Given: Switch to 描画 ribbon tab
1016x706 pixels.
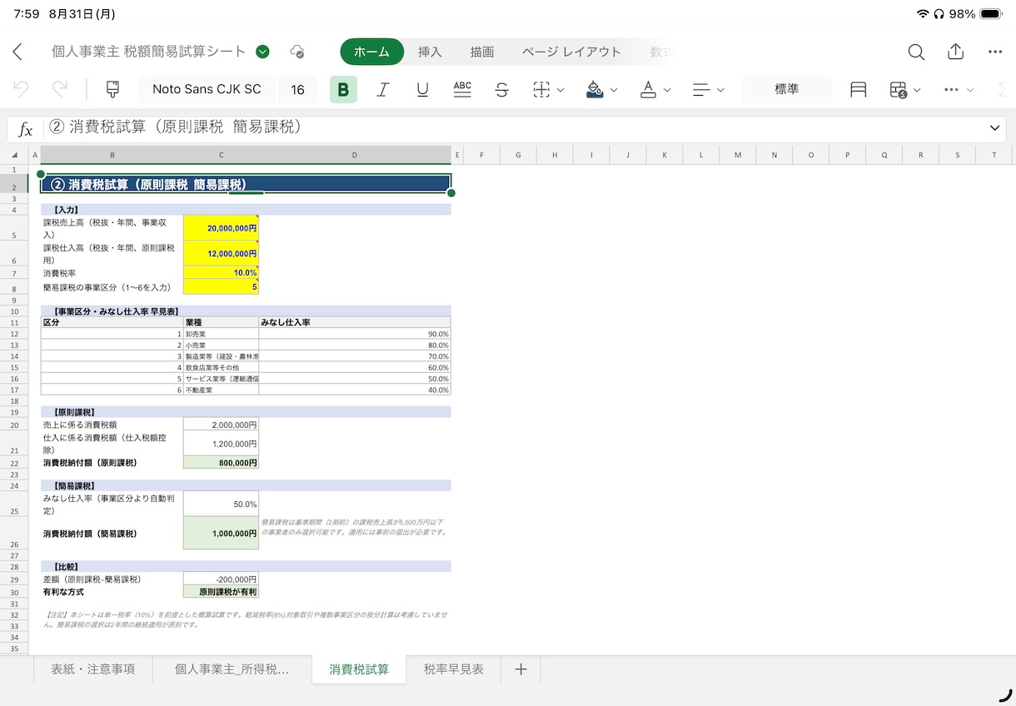Looking at the screenshot, I should coord(482,52).
